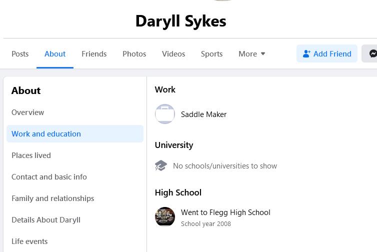
Task: Open Family and relationships section
Action: [52, 198]
